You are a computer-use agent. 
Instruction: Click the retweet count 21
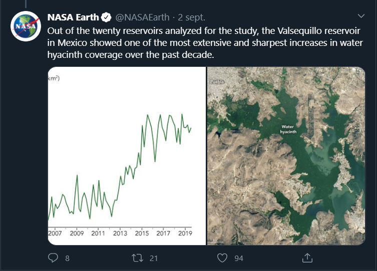[154, 259]
